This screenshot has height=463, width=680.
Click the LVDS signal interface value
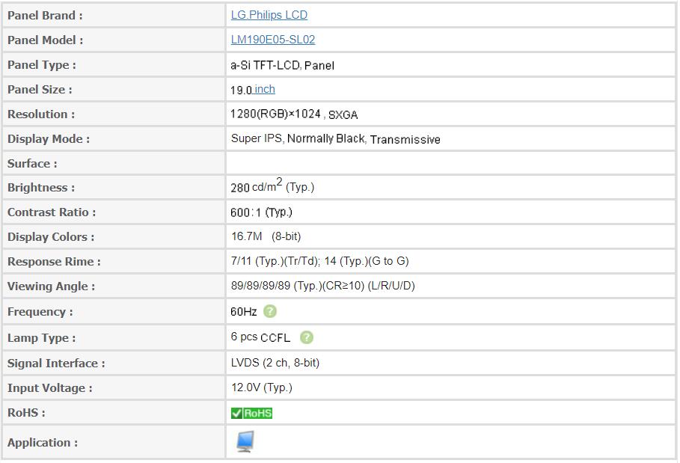pos(275,363)
